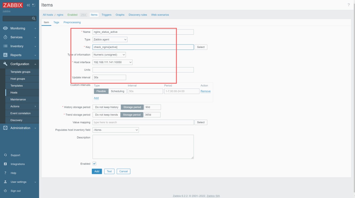Expand the Monitoring menu section

point(19,28)
